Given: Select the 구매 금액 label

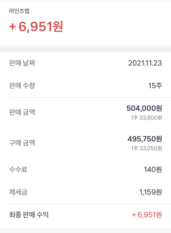Looking at the screenshot, I should (22, 143).
